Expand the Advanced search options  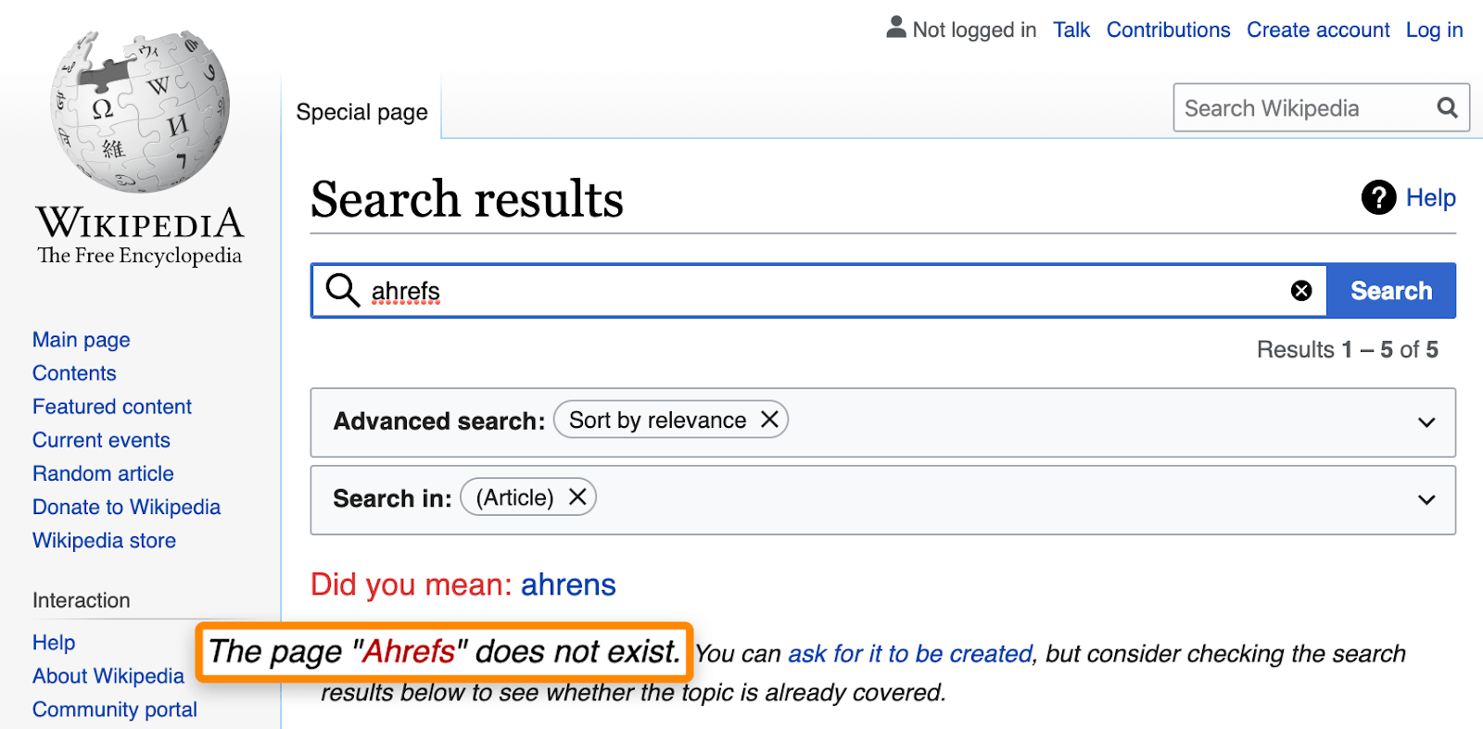[1425, 422]
